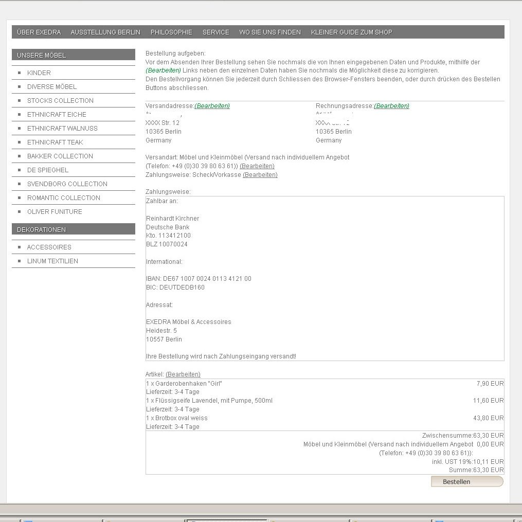Viewport: 522px width, 522px height.
Task: Click the bullet icon beside SVENDBORG COLLECTION
Action: (x=20, y=184)
